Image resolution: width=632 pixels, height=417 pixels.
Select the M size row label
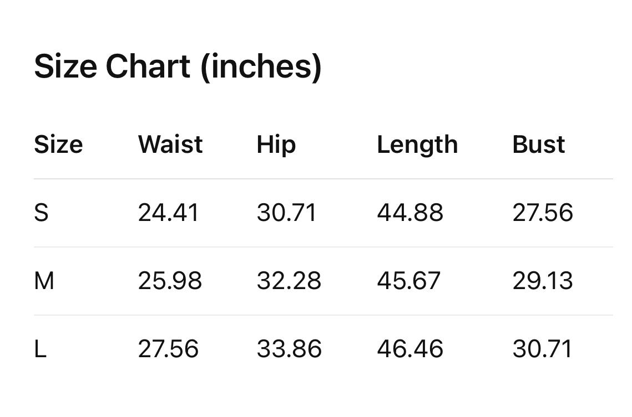click(x=44, y=281)
